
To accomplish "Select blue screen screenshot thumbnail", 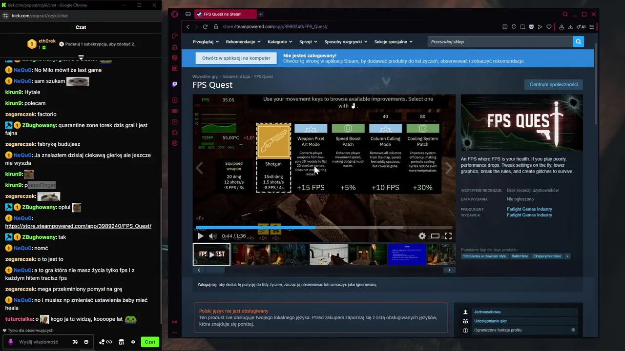I will 407,254.
